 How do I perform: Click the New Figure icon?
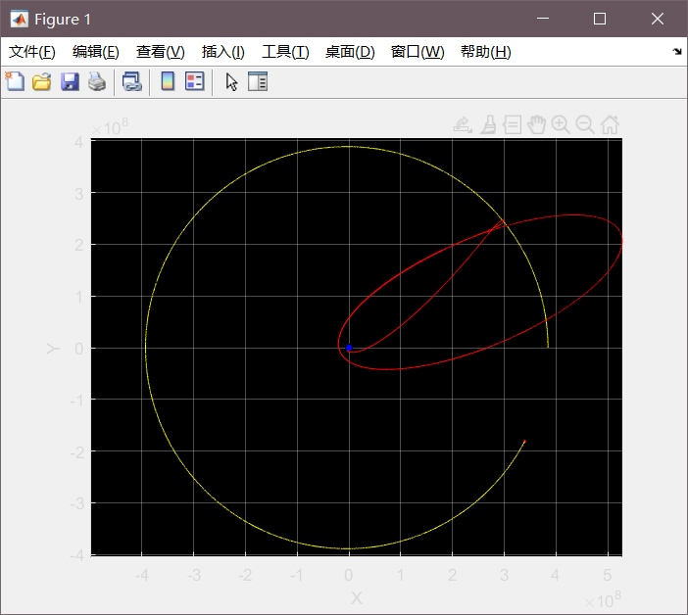[15, 81]
